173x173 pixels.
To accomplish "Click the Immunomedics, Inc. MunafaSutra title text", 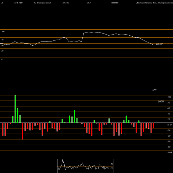I will pos(155,3).
